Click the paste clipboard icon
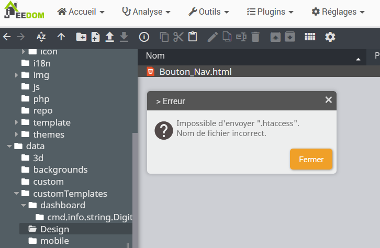The image size is (380, 248). coord(193,37)
